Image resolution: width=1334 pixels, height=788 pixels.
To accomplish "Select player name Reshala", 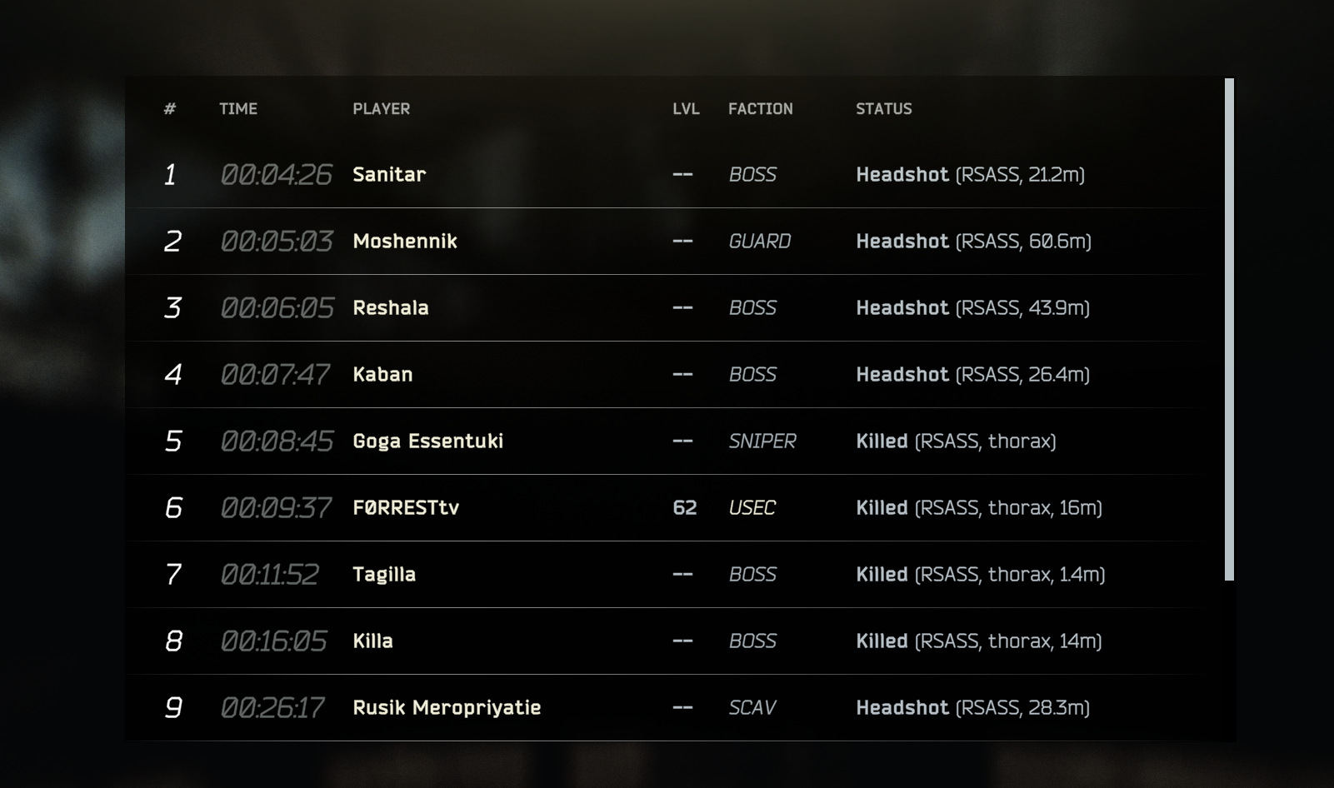I will (x=391, y=308).
